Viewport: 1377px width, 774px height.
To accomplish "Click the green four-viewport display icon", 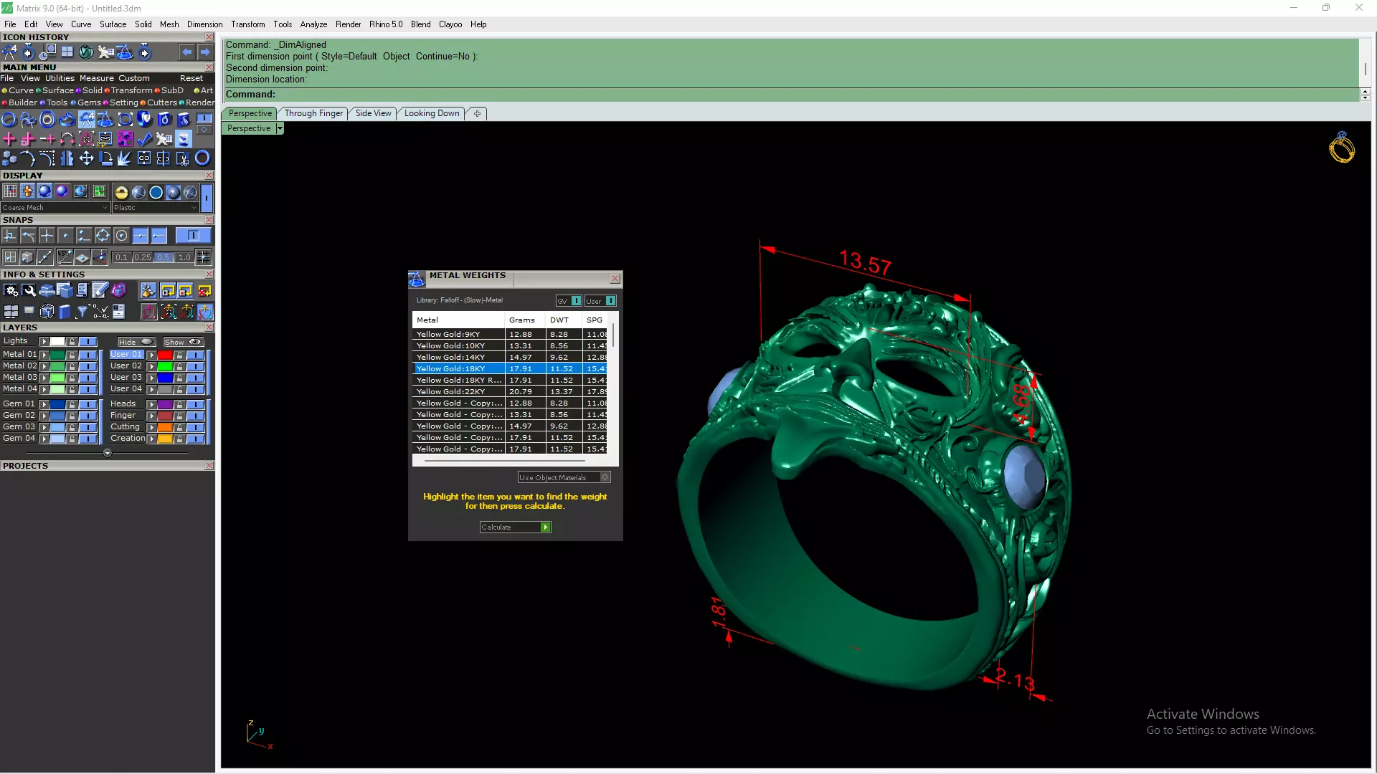I will pos(99,191).
